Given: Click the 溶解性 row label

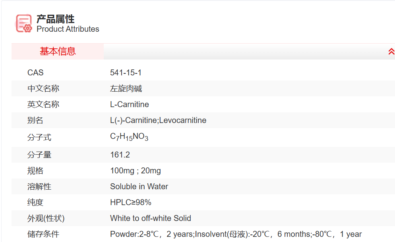Looking at the screenshot, I should pyautogui.click(x=39, y=186).
